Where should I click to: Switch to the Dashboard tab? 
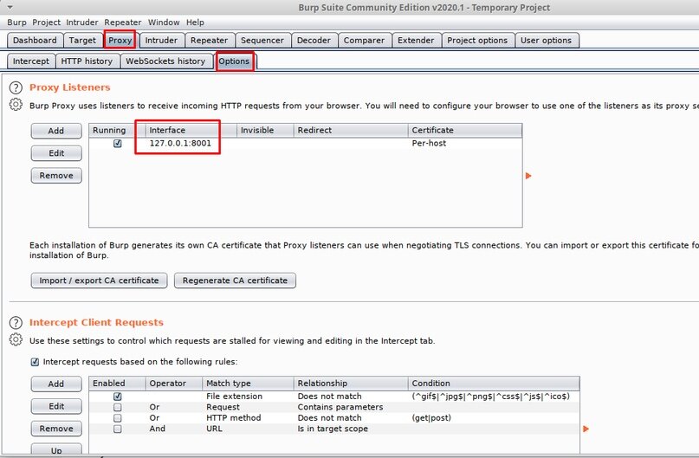[x=35, y=40]
